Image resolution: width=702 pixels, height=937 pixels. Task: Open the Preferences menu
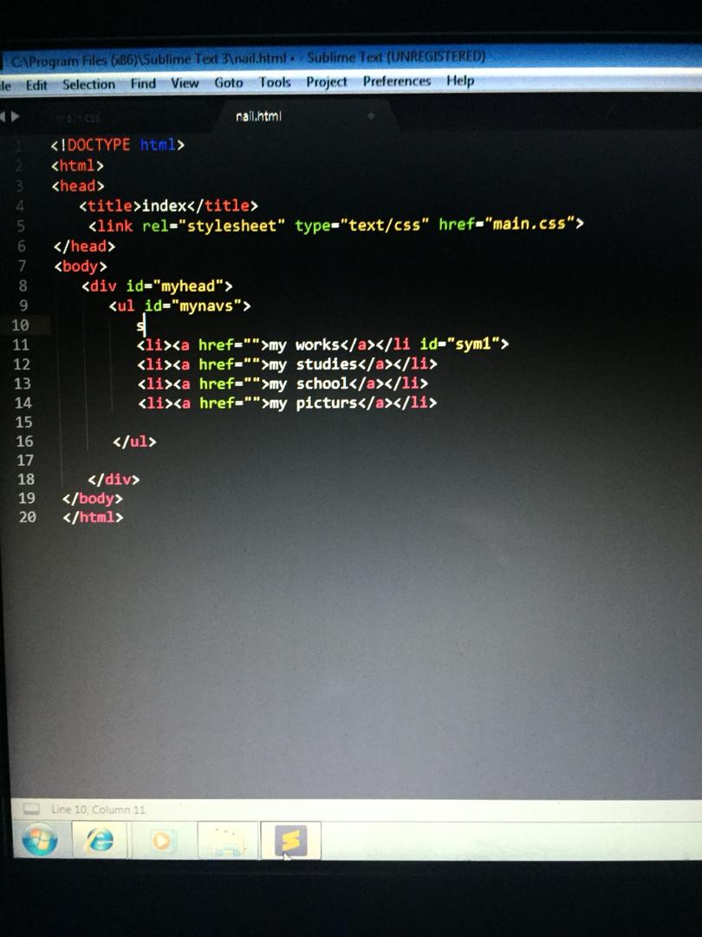click(x=396, y=82)
